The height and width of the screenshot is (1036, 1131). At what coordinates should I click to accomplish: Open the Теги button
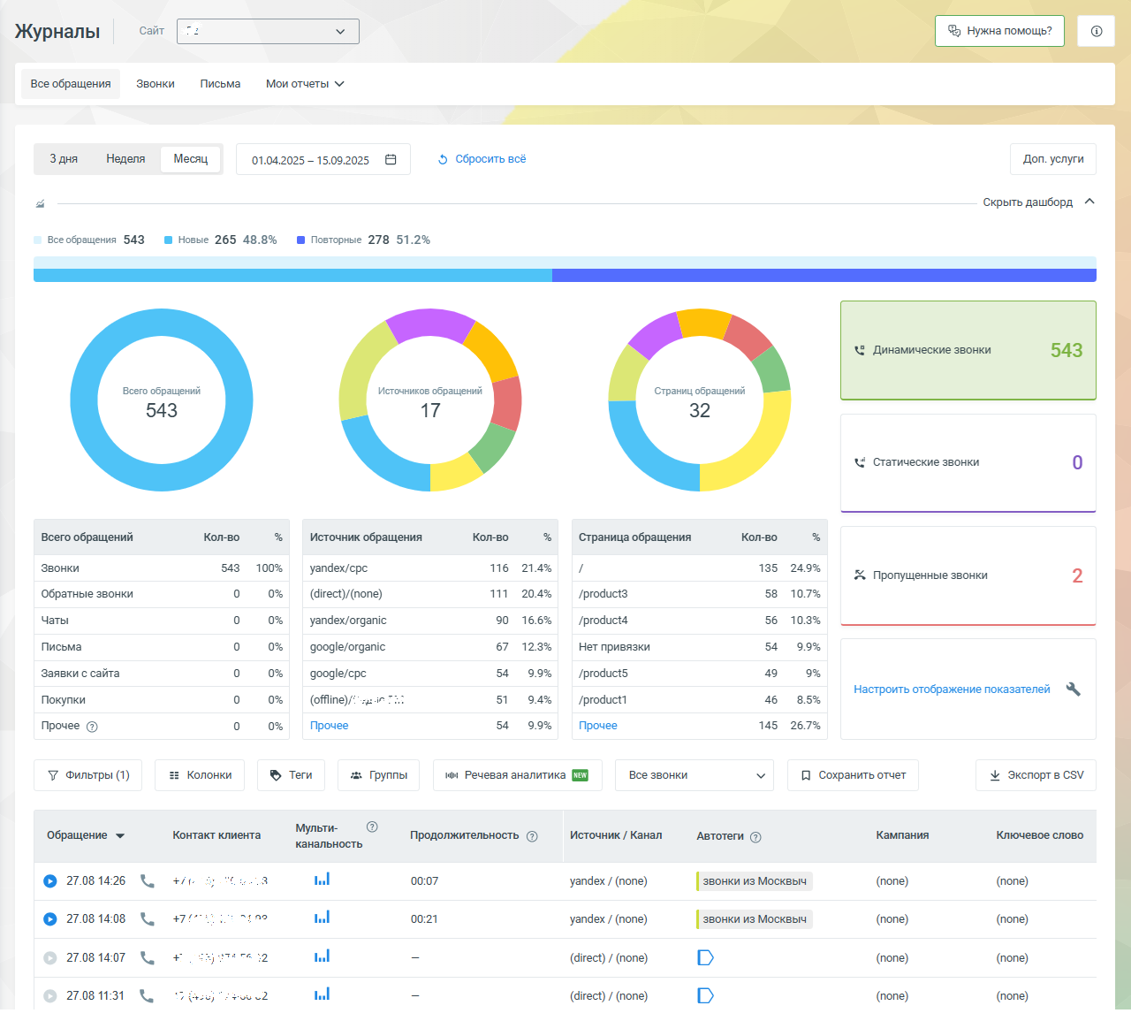pyautogui.click(x=291, y=775)
